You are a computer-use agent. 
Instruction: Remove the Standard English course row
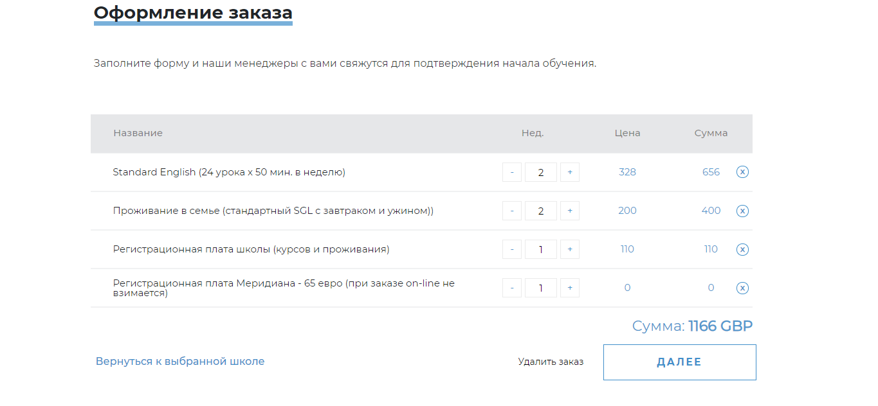742,172
